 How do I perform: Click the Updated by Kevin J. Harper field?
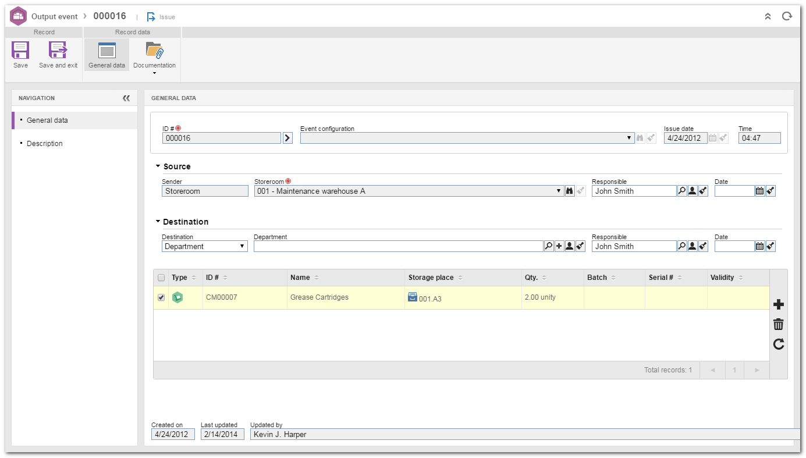tap(525, 434)
